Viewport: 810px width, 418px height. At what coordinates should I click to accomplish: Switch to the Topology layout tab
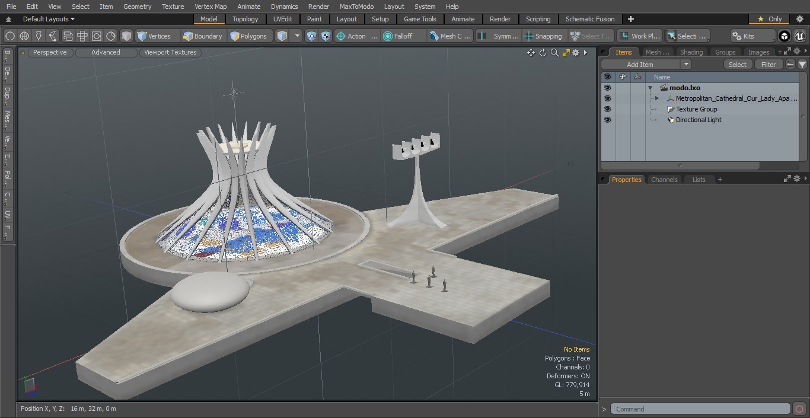point(245,19)
